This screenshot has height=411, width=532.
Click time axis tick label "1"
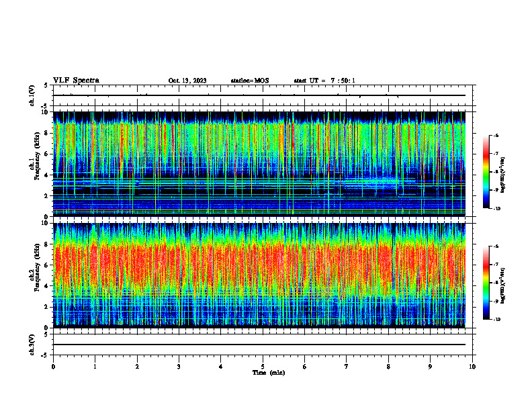point(95,367)
